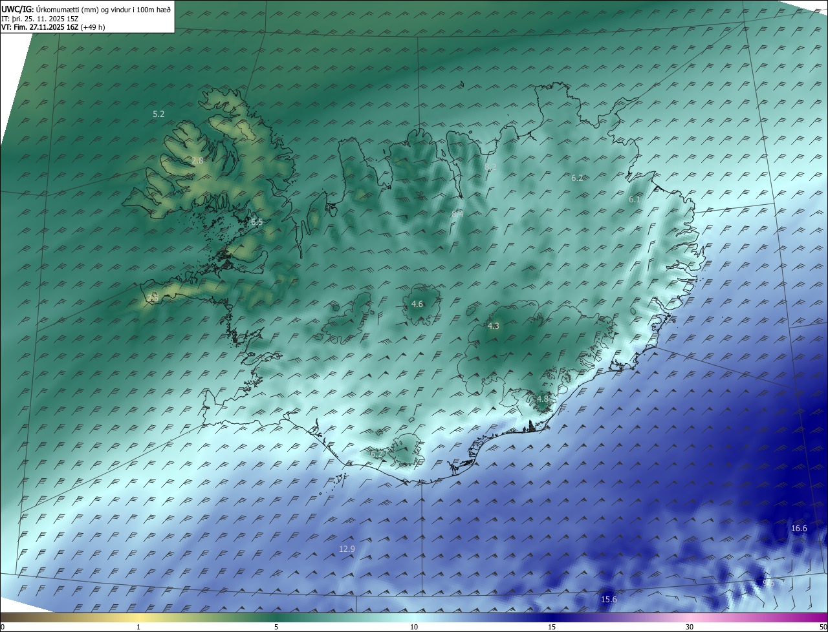Click the UWC/IG Úrkomumætti title line

click(86, 9)
